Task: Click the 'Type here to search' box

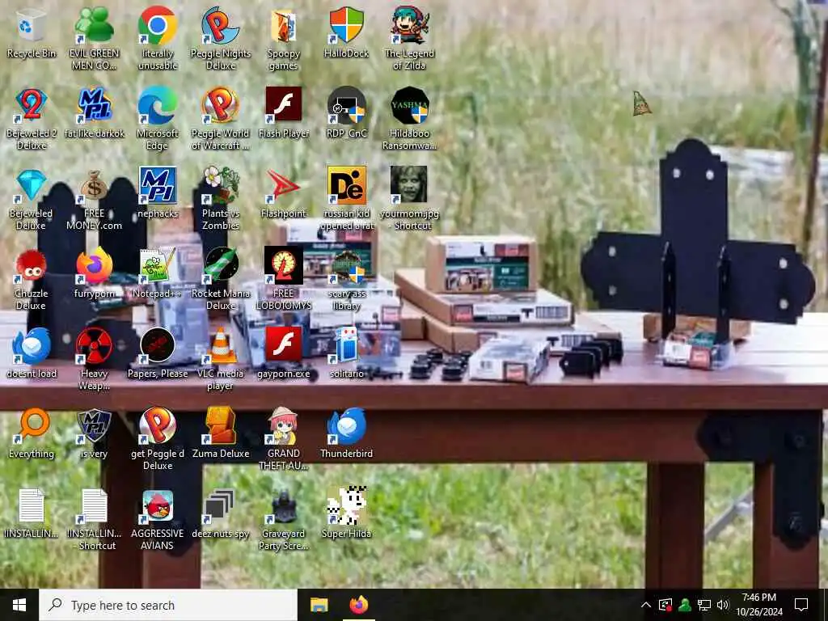Action: (x=168, y=605)
